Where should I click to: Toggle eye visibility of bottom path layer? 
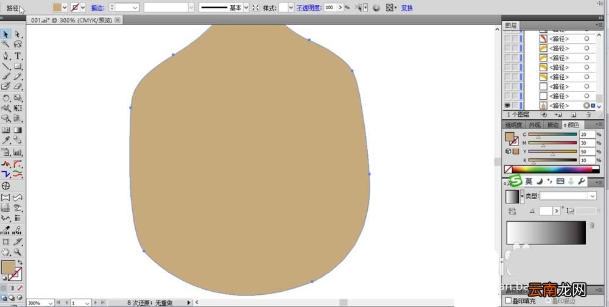[507, 105]
